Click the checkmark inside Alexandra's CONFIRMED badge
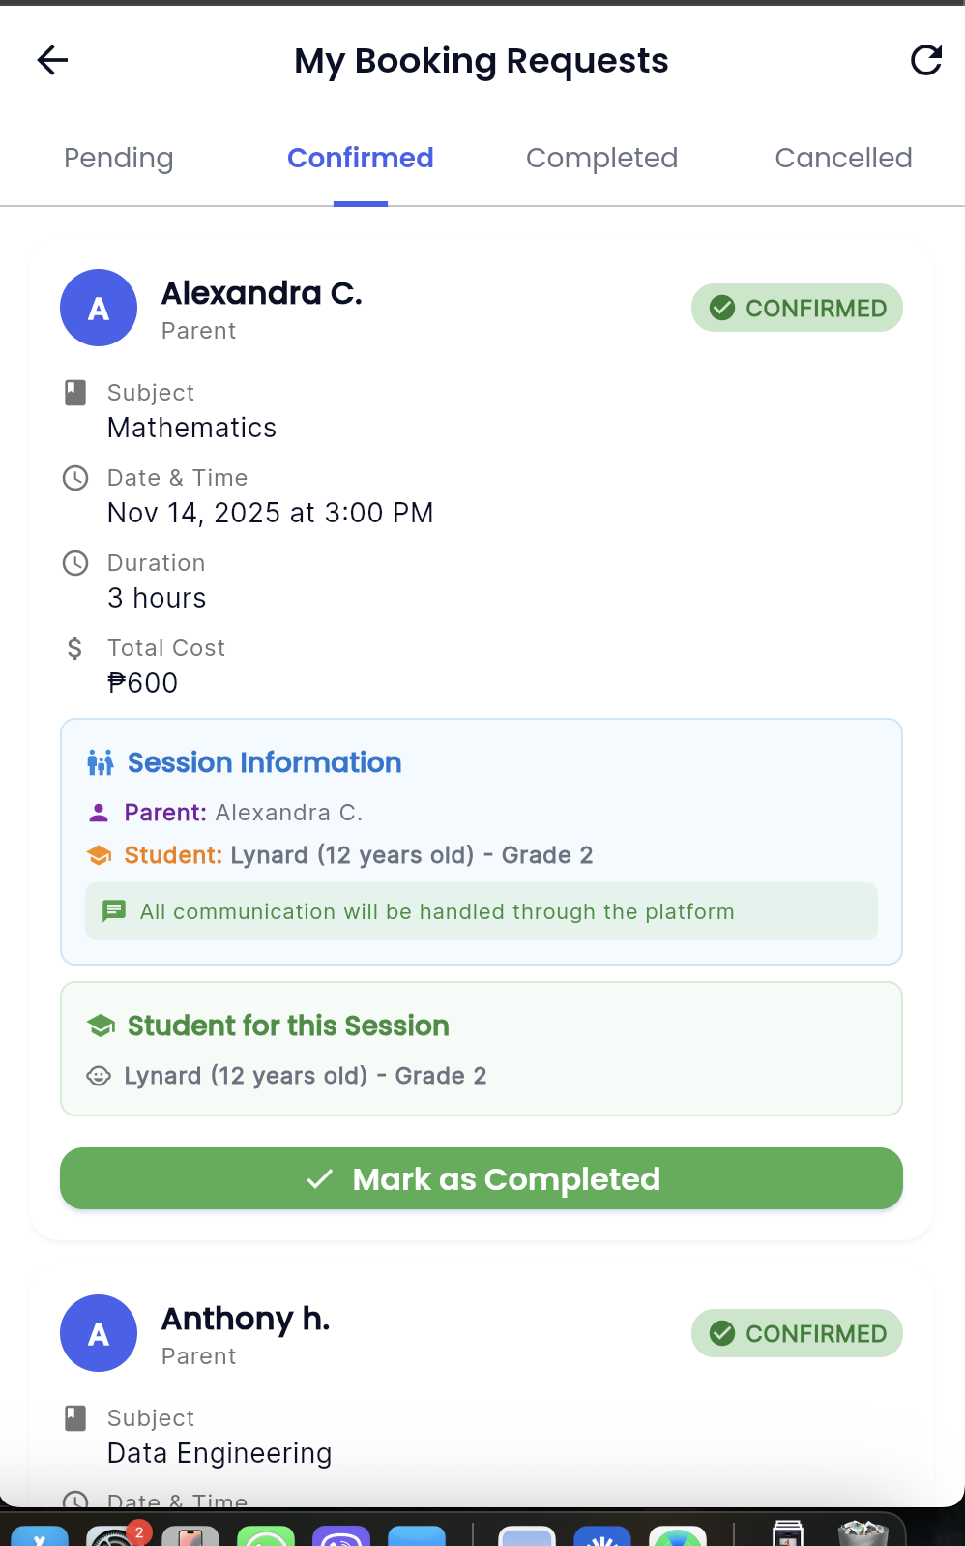This screenshot has width=965, height=1546. [722, 308]
